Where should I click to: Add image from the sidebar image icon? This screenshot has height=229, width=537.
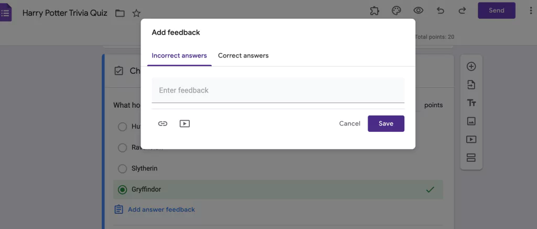coord(471,121)
